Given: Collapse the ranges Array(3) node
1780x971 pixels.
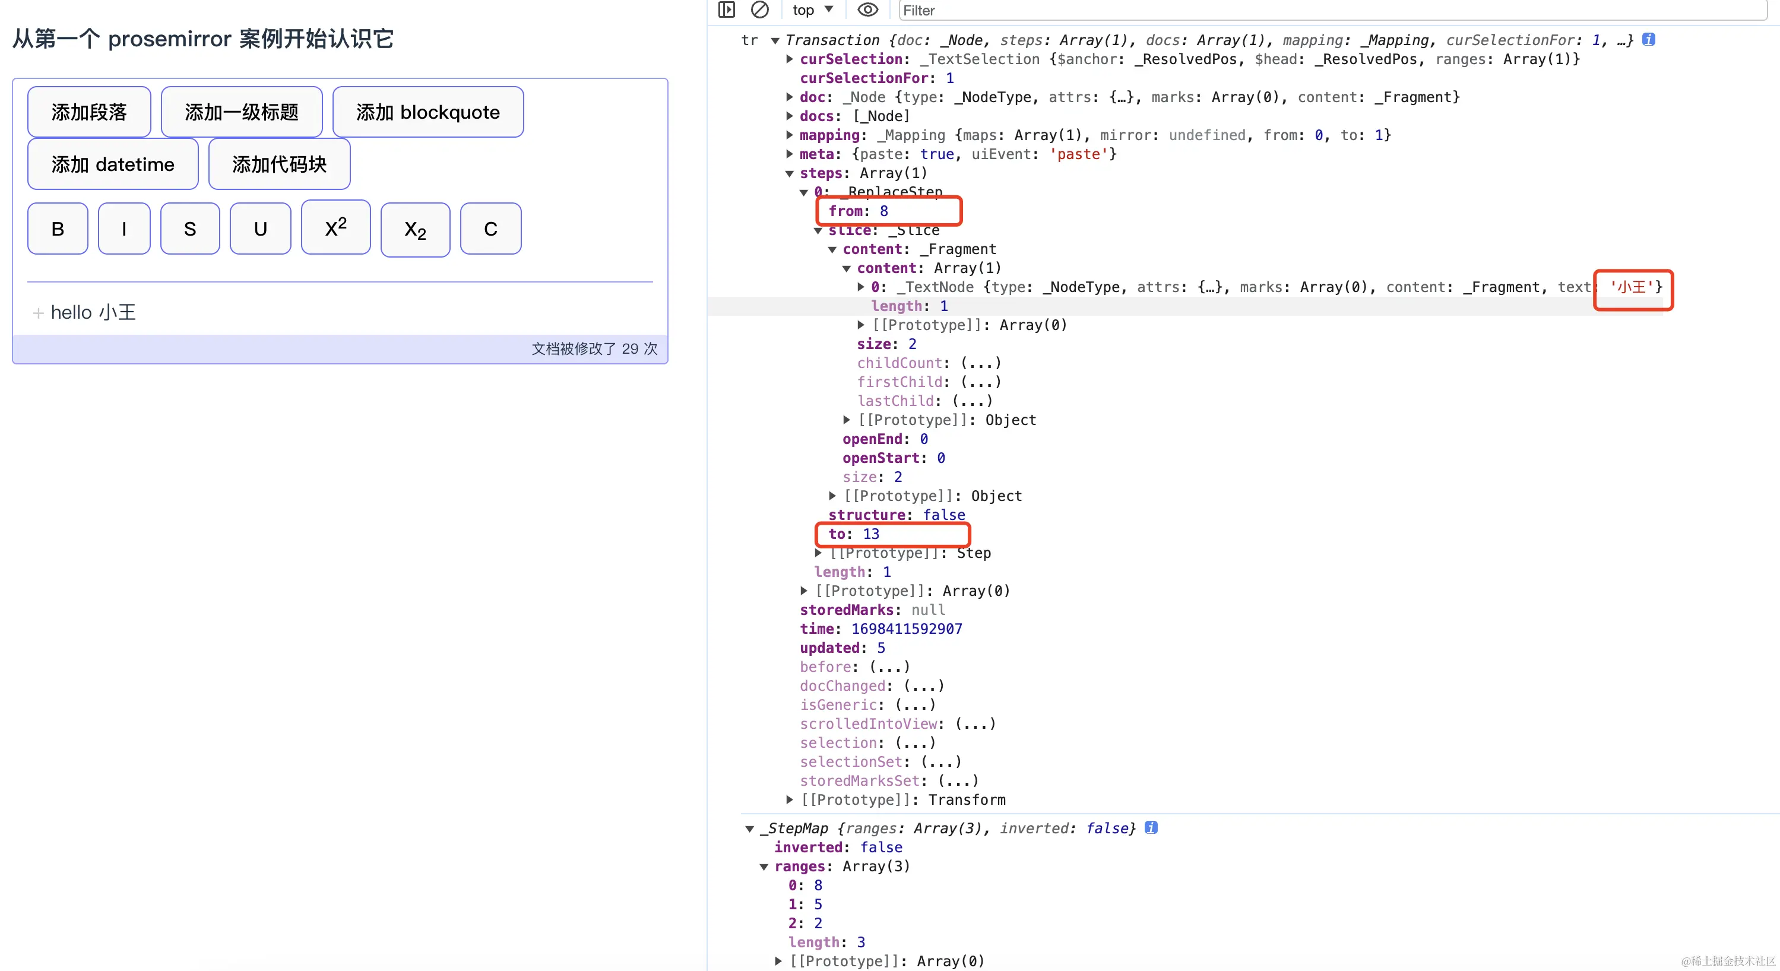Looking at the screenshot, I should [764, 866].
